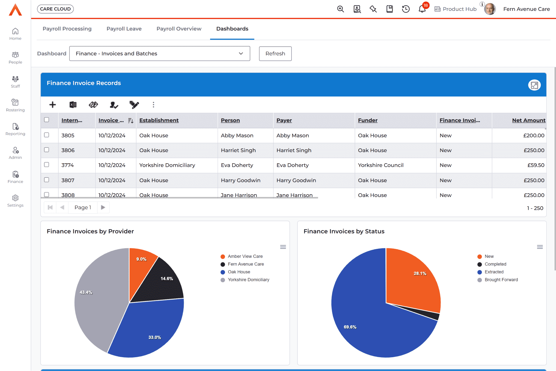Tick the checkbox for invoice 3805

pyautogui.click(x=47, y=135)
